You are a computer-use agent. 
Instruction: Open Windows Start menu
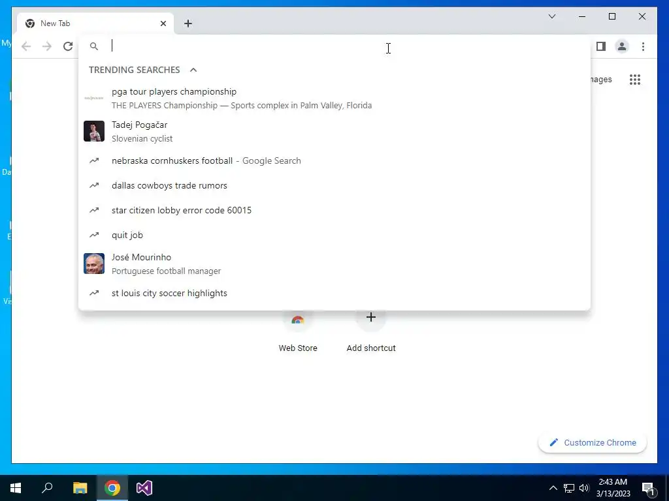(16, 488)
